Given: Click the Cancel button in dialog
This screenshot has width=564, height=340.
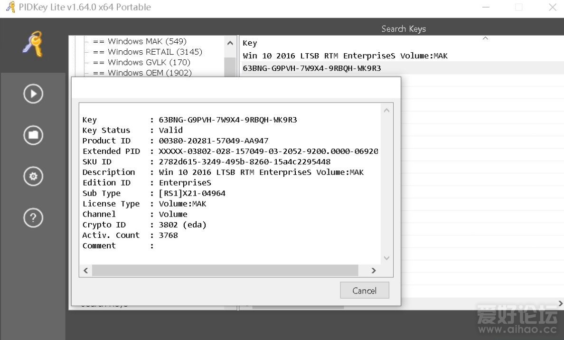Looking at the screenshot, I should click(x=365, y=290).
